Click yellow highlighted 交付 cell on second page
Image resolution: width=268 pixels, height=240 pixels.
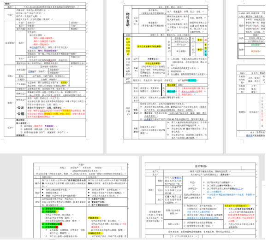click(199, 40)
